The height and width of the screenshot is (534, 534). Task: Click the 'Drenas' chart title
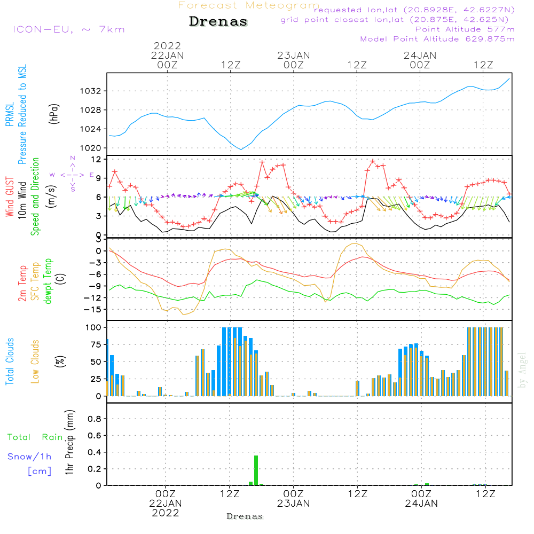(x=218, y=21)
